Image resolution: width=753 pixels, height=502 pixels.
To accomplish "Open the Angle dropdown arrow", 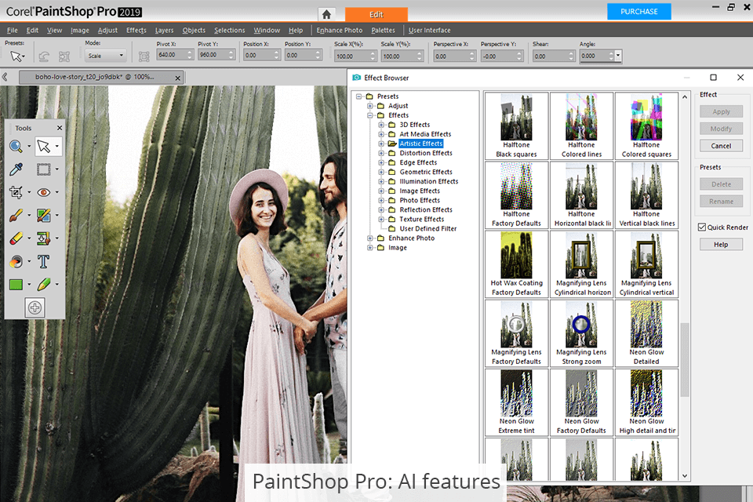I will [618, 56].
